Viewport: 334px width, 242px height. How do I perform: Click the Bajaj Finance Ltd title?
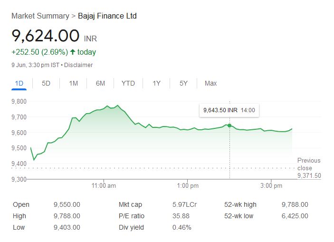pos(107,16)
